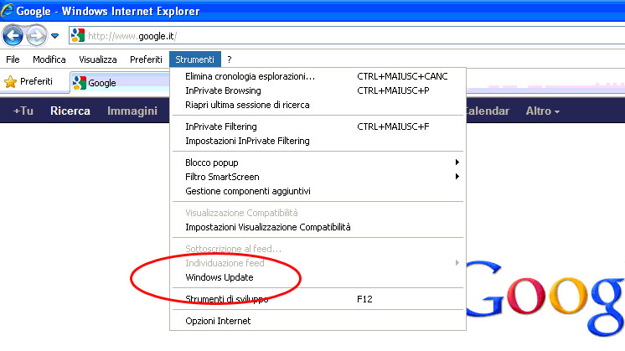625x351 pixels.
Task: Open the File menu
Action: [13, 59]
